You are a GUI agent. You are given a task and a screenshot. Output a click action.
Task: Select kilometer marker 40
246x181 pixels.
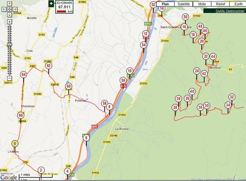point(192,91)
